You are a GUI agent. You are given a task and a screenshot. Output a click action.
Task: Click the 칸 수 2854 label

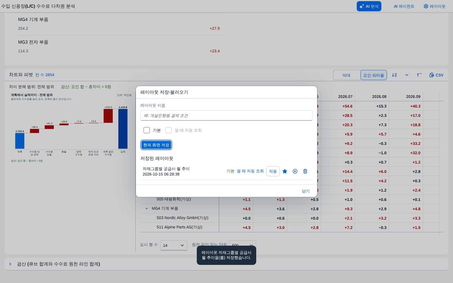point(45,75)
